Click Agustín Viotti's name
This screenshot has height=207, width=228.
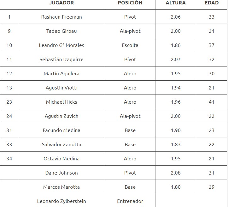(x=61, y=88)
